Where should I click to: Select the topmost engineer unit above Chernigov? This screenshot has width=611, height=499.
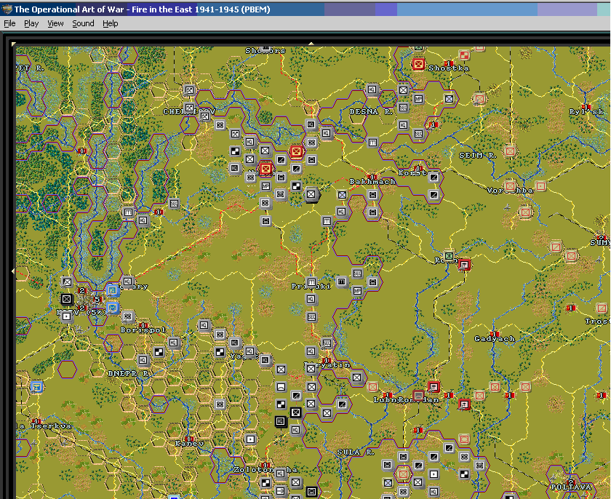click(x=189, y=90)
